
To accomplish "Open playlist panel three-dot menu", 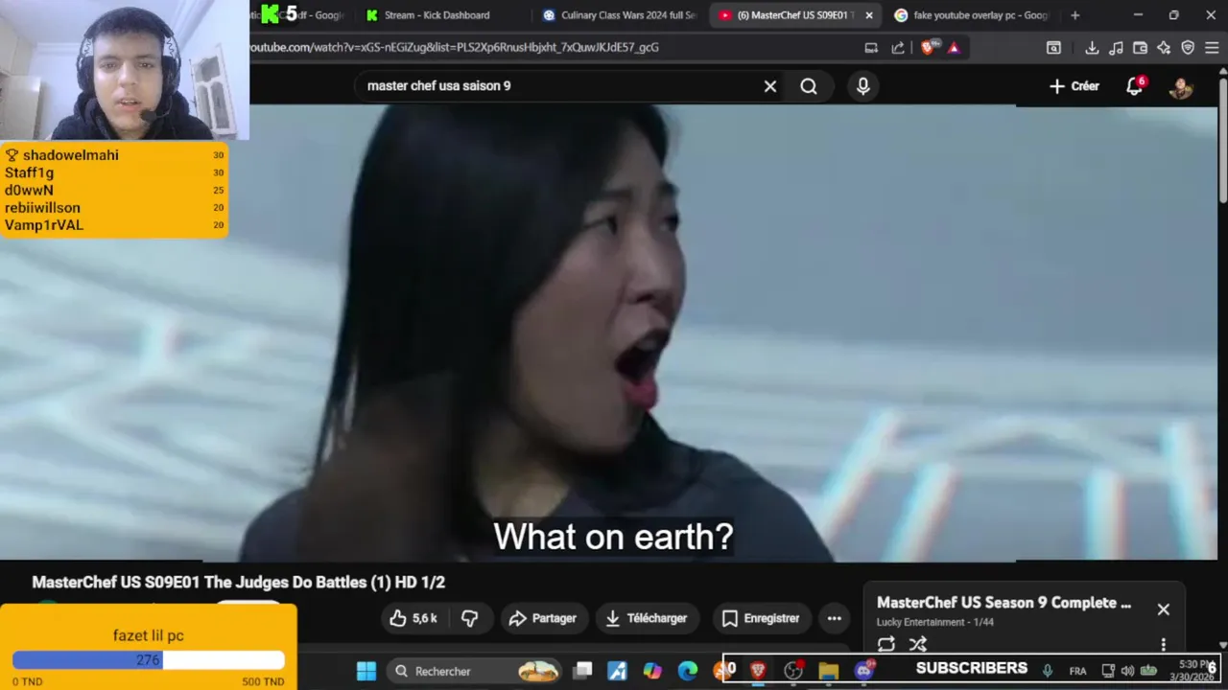I will tap(1163, 645).
